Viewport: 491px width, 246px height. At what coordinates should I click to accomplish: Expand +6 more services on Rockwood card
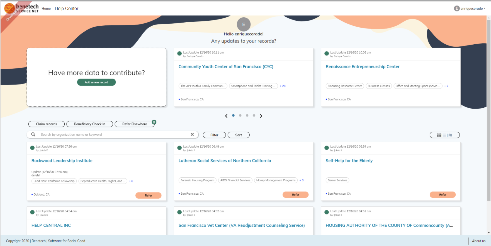(131, 181)
